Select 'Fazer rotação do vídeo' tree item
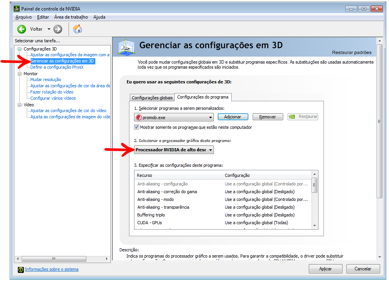Viewport: 389px width, 282px height. coord(52,92)
